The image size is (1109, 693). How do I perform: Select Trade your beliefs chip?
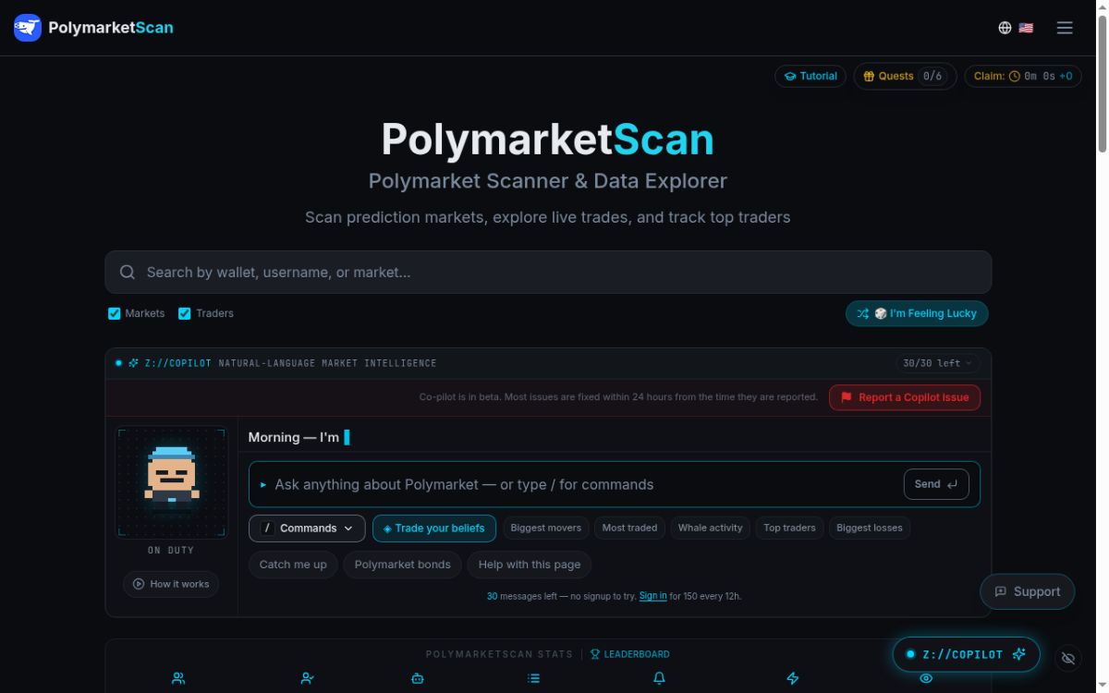(434, 529)
